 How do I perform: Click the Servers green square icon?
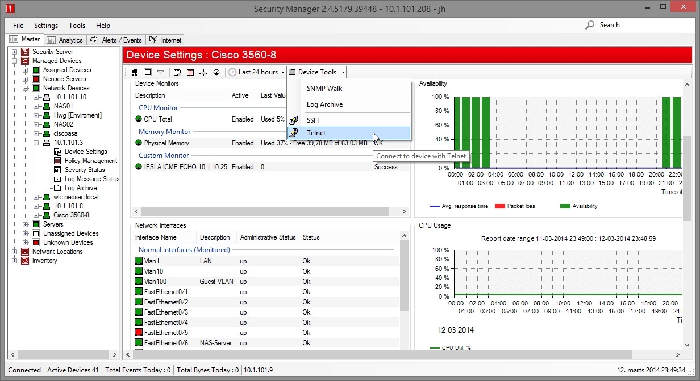pos(36,224)
